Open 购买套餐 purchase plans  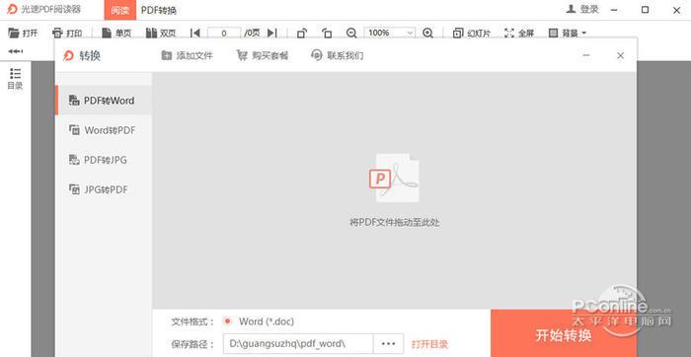pos(263,56)
